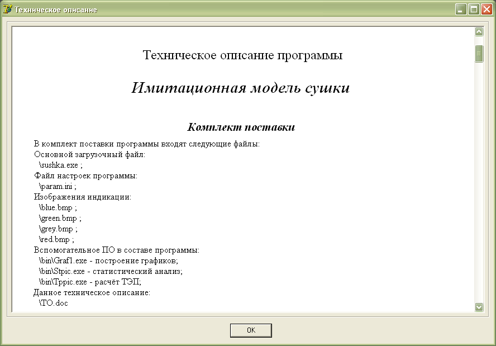Click scrollbar track below the thumb
This screenshot has height=346, width=496.
[x=479, y=182]
